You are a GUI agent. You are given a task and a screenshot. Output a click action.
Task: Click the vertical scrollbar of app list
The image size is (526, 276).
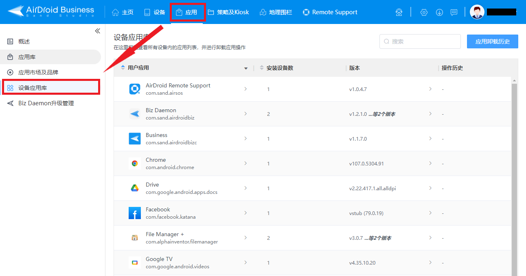514,179
